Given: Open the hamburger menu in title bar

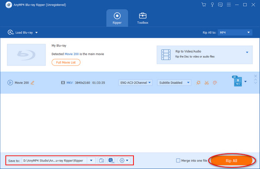Looking at the screenshot, I should pos(229,5).
